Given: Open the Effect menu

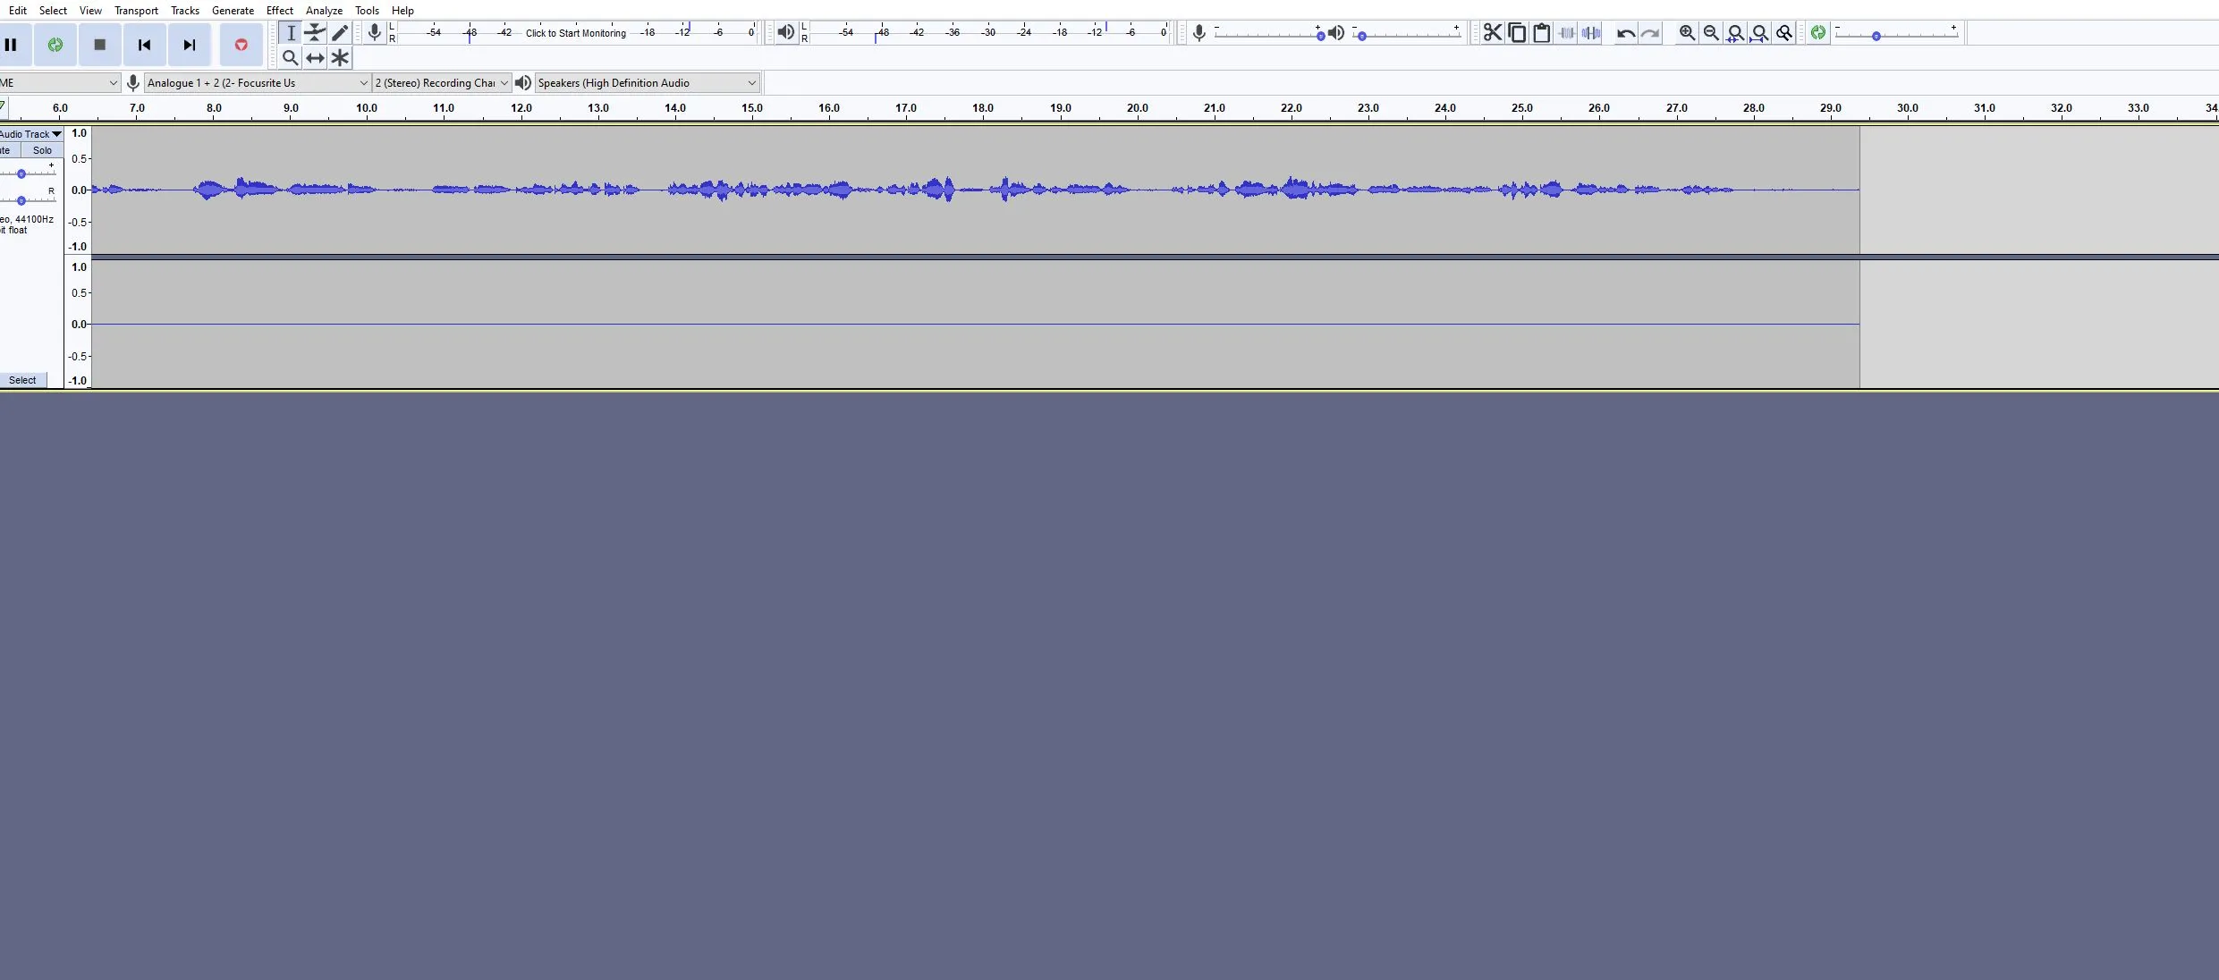Looking at the screenshot, I should point(279,11).
